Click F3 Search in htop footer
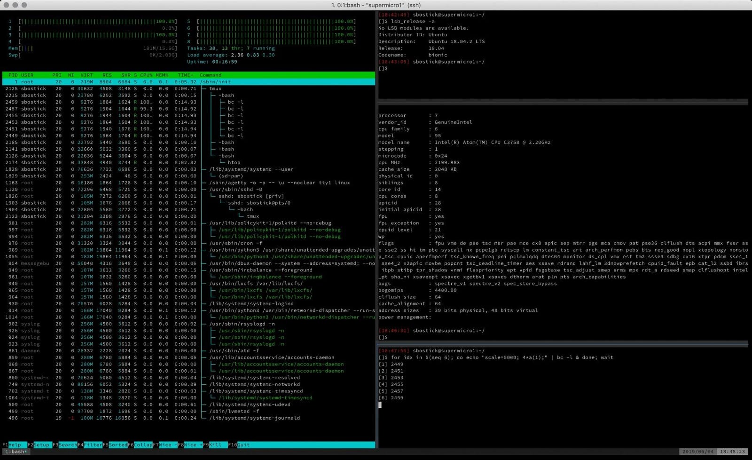This screenshot has width=752, height=460. click(64, 444)
